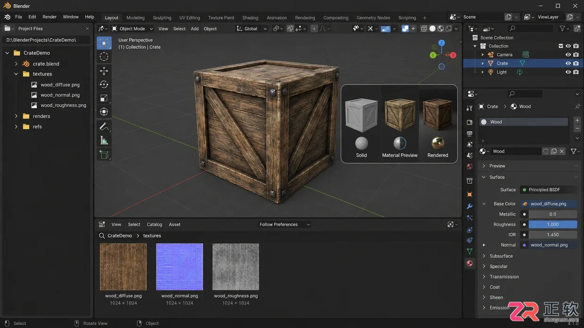
Task: Activate the Measure ruler tool
Action: pyautogui.click(x=104, y=140)
